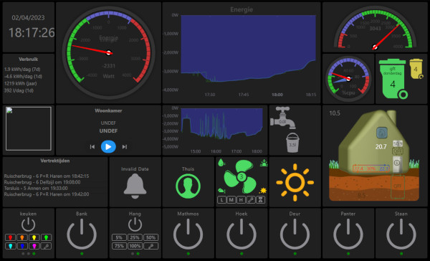Toggle the Deur power switch

click(295, 234)
